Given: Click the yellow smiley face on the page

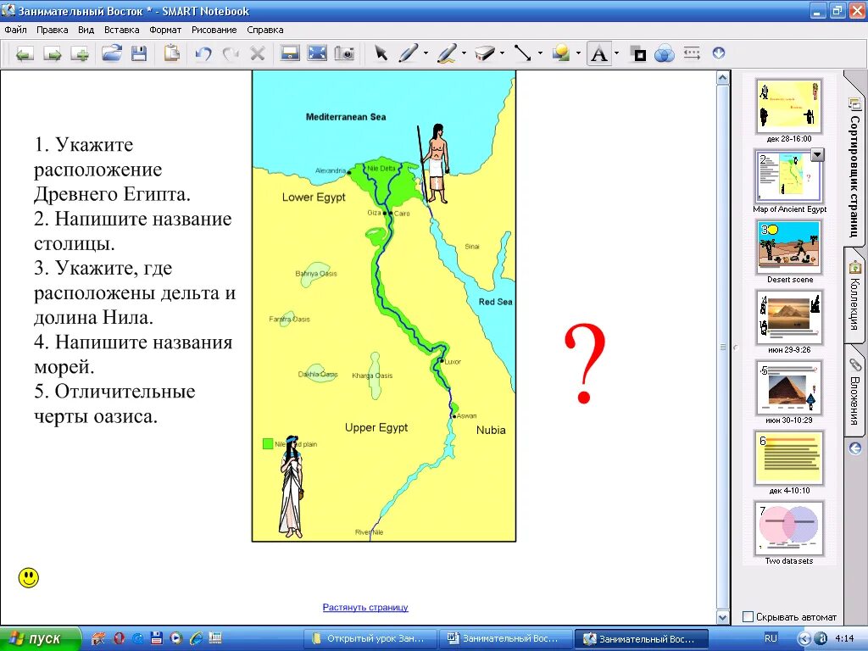Looking at the screenshot, I should coord(29,577).
